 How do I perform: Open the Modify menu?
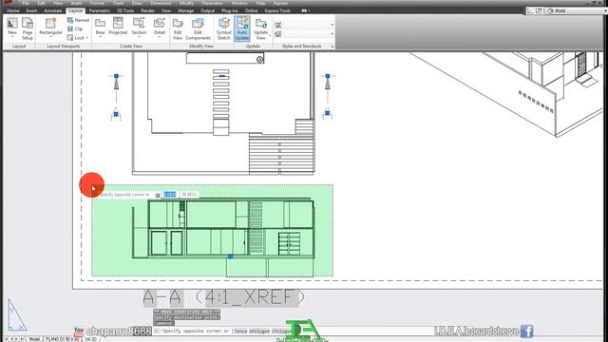[x=186, y=3]
